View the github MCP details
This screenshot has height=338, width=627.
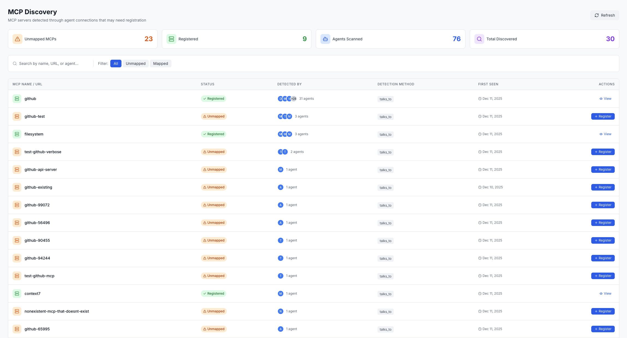click(605, 99)
